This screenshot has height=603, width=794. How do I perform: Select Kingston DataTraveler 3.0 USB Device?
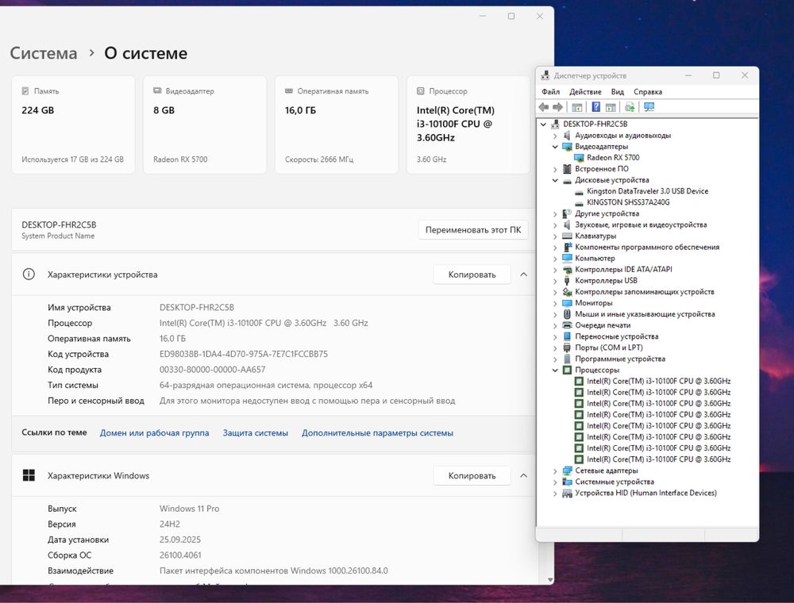coord(647,191)
